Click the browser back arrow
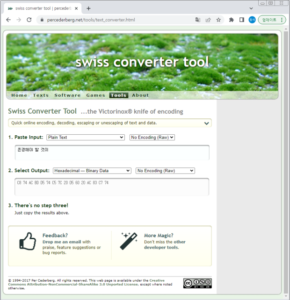 [8, 20]
